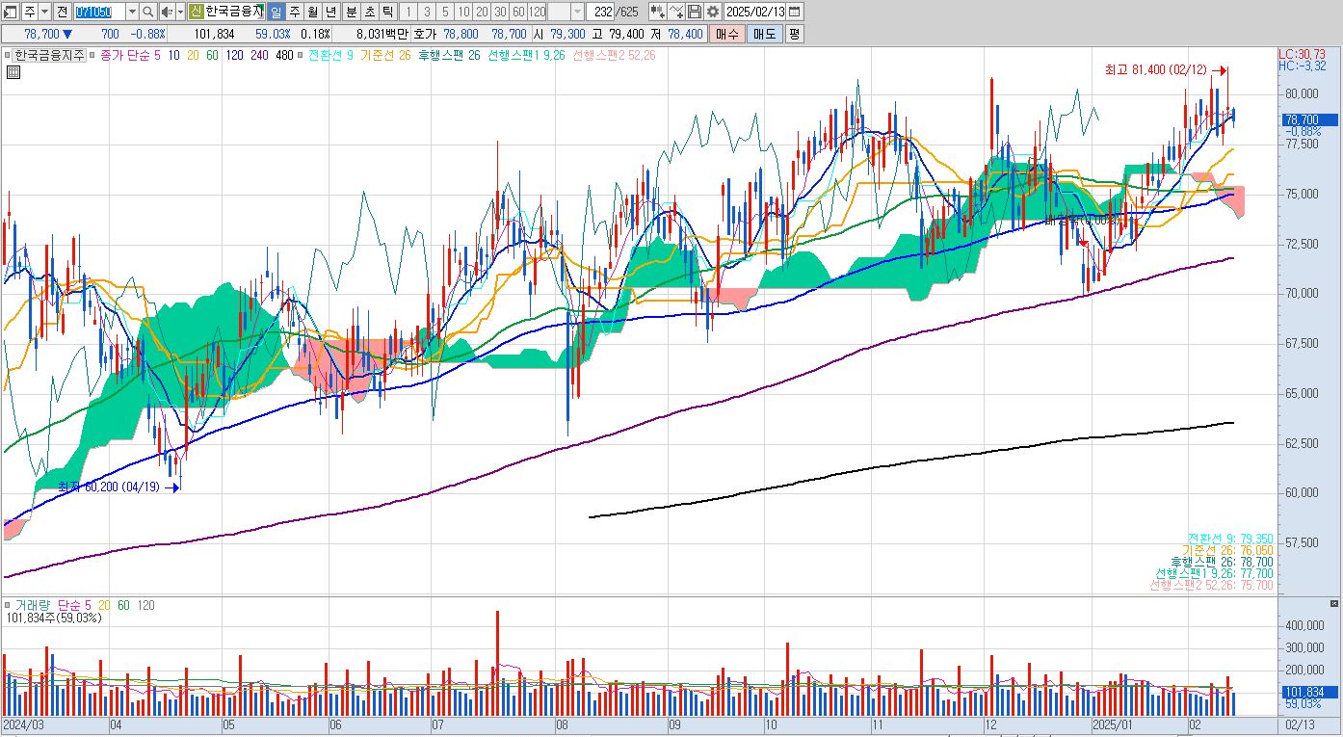This screenshot has height=737, width=1343.
Task: Click the 한국금융지주 chart legend label
Action: [x=48, y=55]
